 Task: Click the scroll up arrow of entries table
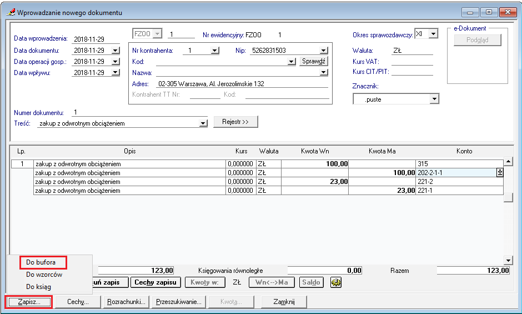tap(508, 162)
